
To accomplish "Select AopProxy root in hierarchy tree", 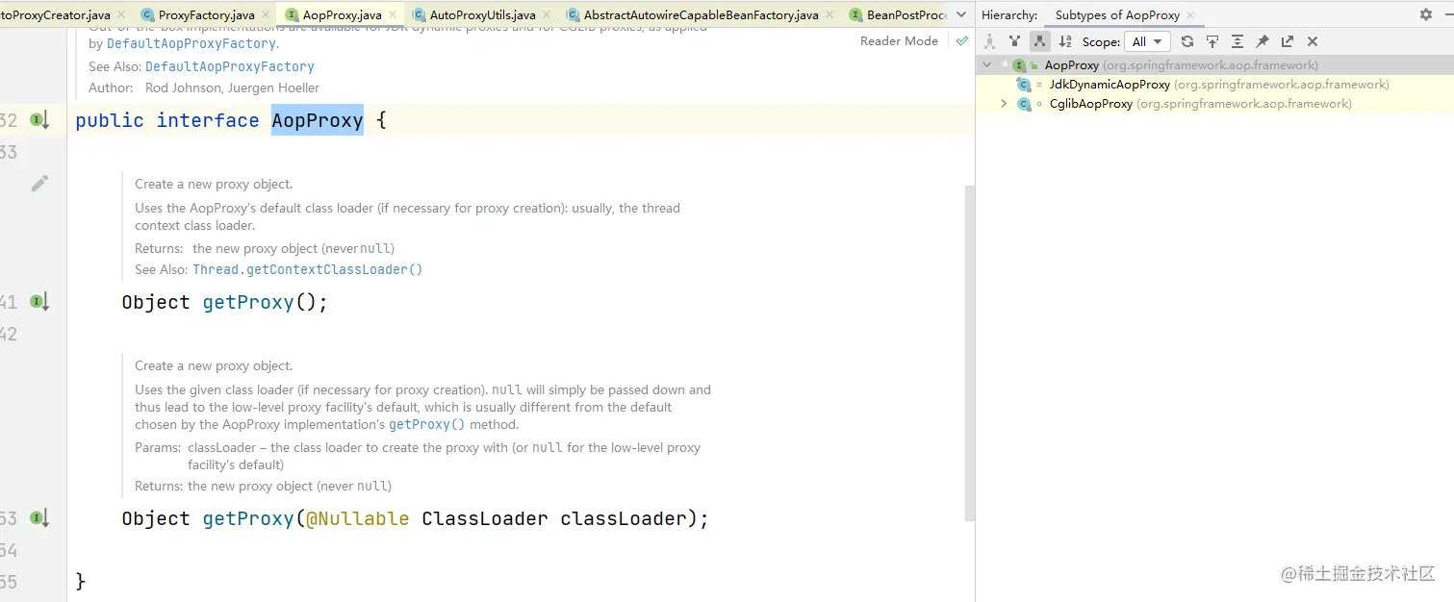I will 1072,65.
